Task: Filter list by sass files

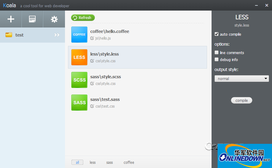Action: click(109, 163)
